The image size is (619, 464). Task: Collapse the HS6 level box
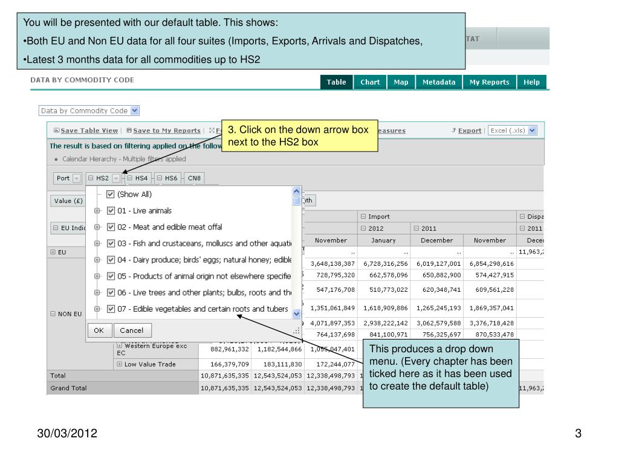pyautogui.click(x=160, y=178)
